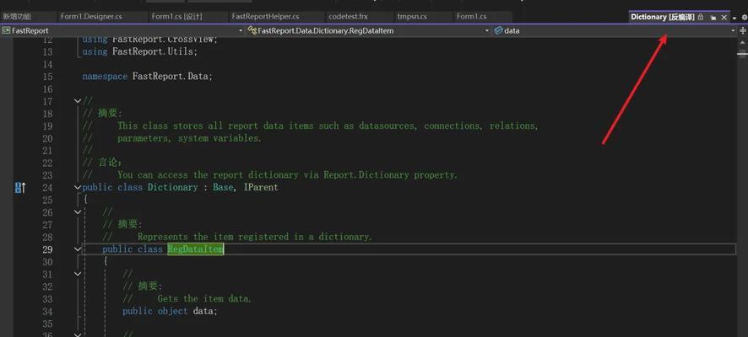Open the FastReport.Data.Dictionary.RegDataItem type dropdown
This screenshot has height=337, width=748.
point(486,30)
